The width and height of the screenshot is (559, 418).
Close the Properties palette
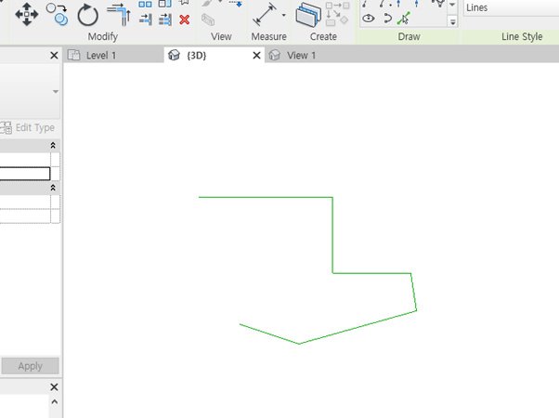tap(54, 56)
